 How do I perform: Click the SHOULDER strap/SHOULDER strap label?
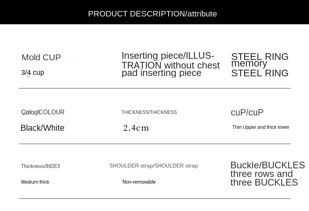tap(153, 166)
